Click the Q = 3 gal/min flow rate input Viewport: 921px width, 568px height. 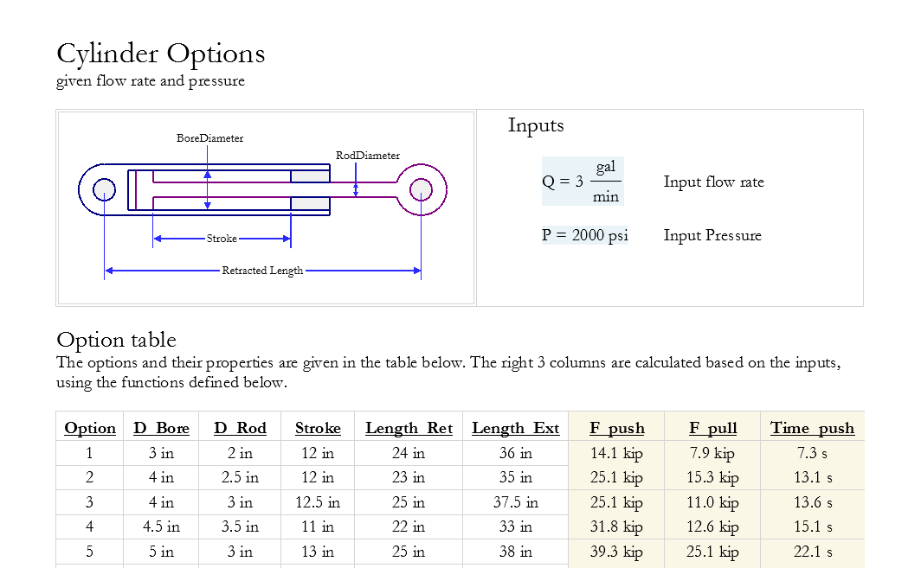click(x=581, y=182)
